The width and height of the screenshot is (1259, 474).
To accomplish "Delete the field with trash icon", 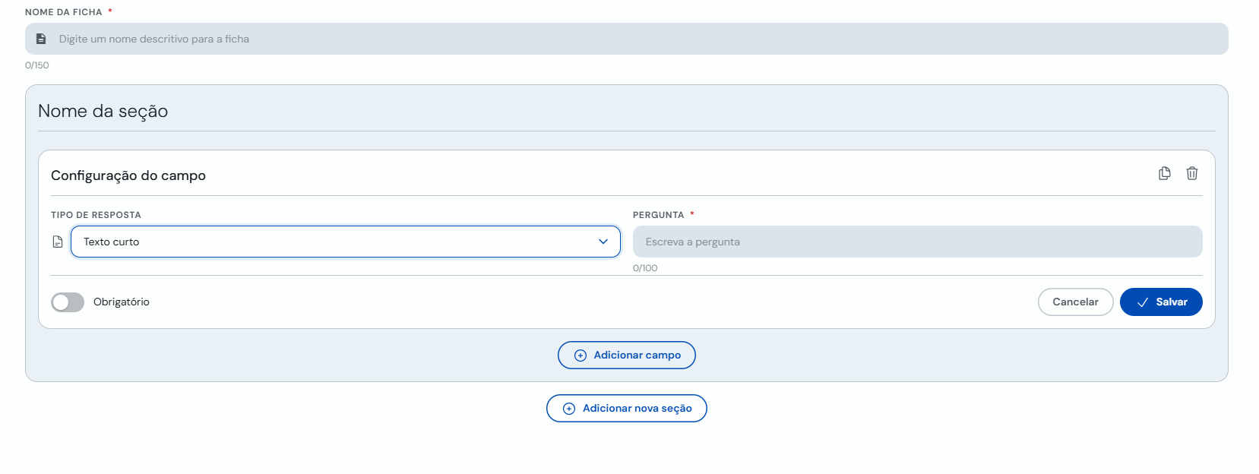I will tap(1192, 173).
